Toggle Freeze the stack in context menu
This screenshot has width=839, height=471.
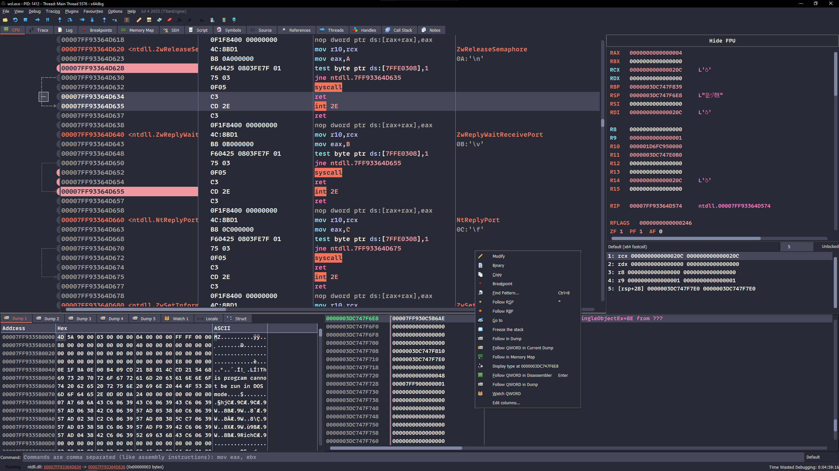[507, 329]
